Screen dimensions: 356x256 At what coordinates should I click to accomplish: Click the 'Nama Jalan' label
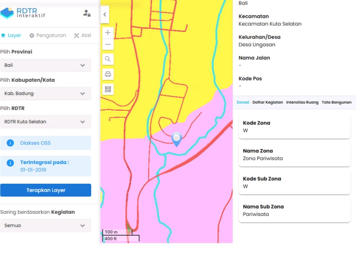tap(254, 58)
